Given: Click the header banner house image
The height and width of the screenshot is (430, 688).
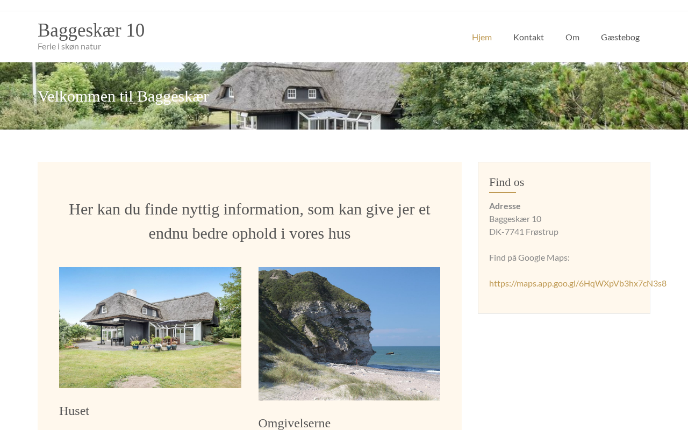Looking at the screenshot, I should (x=344, y=96).
